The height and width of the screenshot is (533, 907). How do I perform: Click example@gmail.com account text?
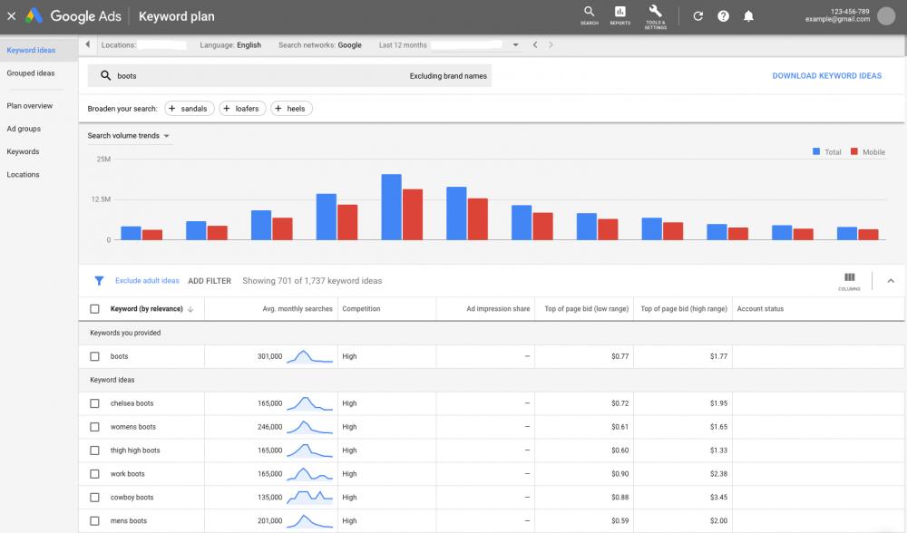[837, 19]
